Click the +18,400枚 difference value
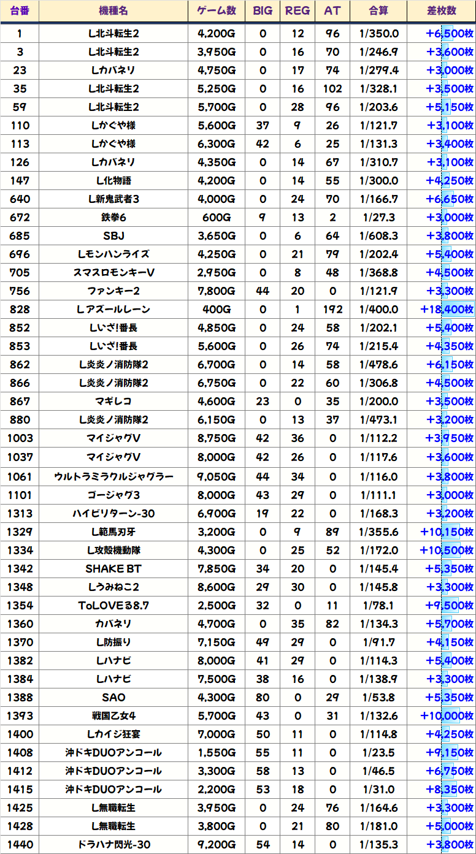This screenshot has width=476, height=854. (x=446, y=310)
